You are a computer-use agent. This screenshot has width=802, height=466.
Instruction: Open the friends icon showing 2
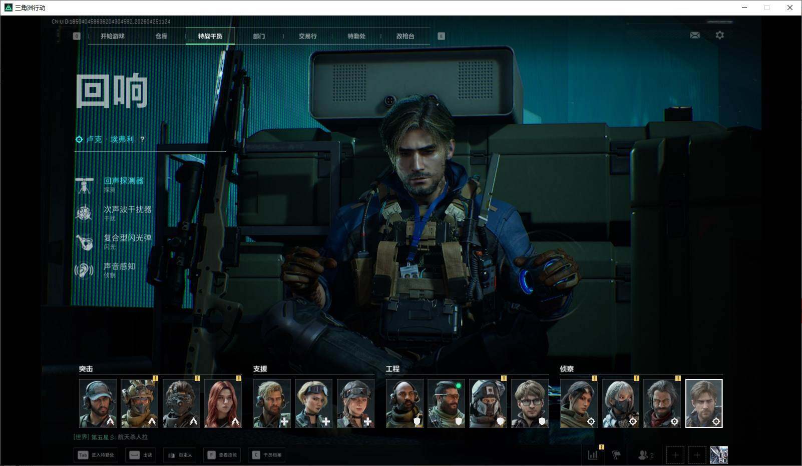[646, 455]
